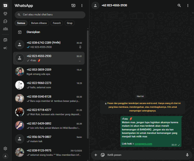
Task: Open the conversation three-dot menu
Action: point(188,5)
